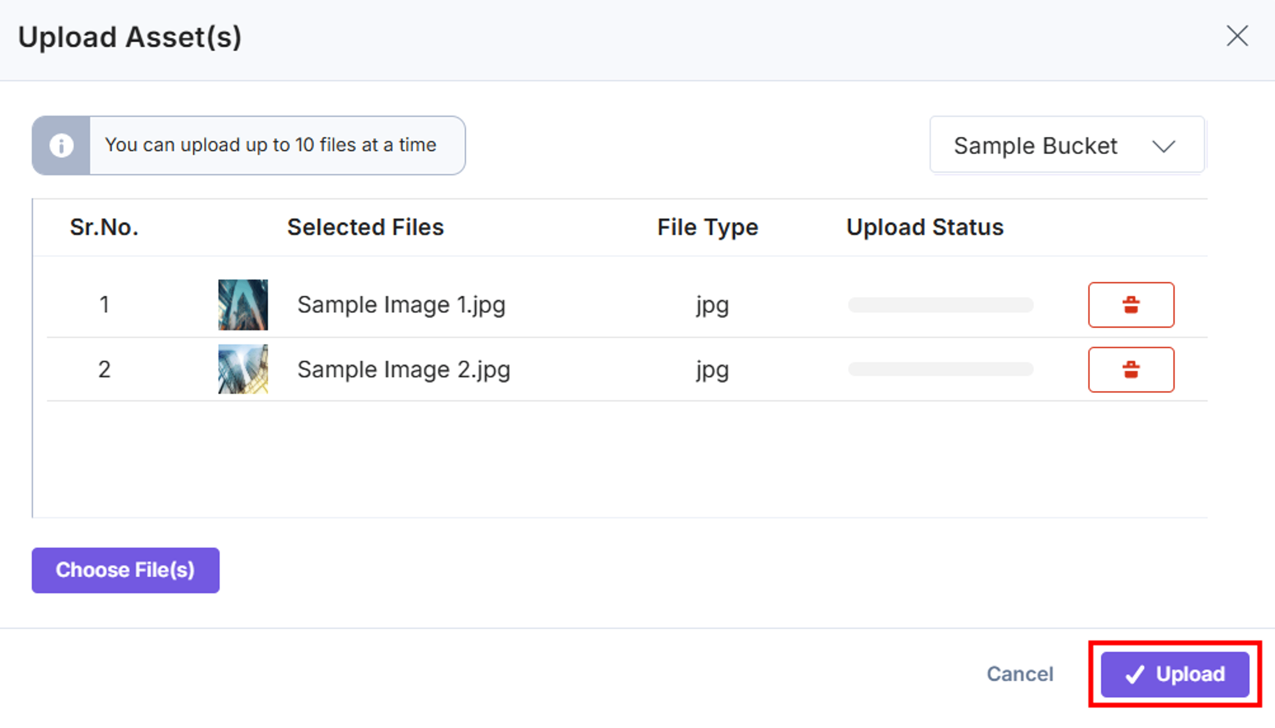This screenshot has width=1275, height=728.
Task: Click the progress bar for Sample Image 1.jpg
Action: 940,304
